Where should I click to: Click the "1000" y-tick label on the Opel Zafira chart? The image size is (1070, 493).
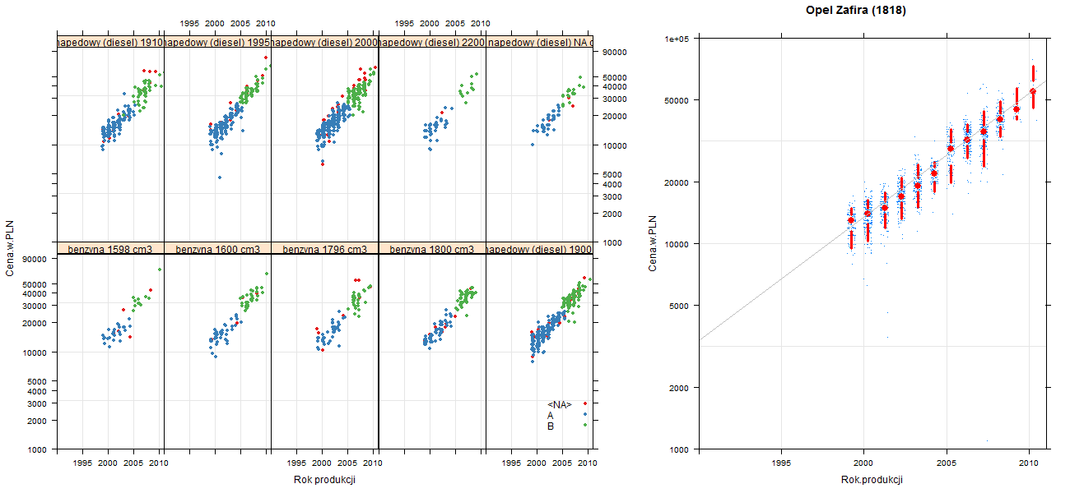click(680, 449)
